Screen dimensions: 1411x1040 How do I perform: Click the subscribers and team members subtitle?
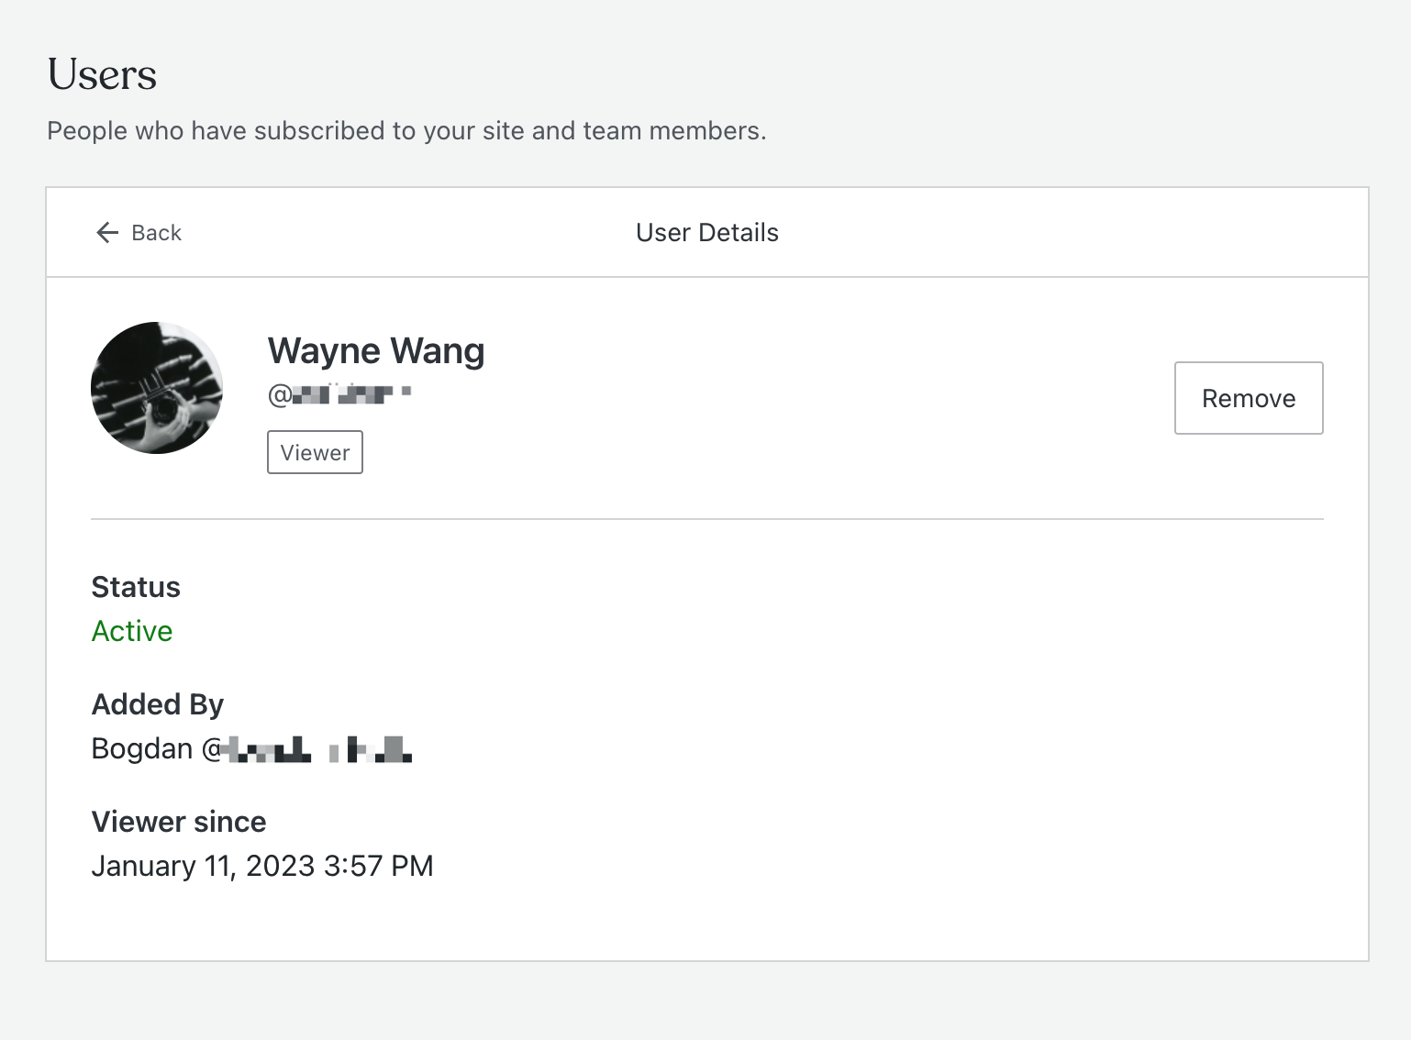click(x=406, y=131)
